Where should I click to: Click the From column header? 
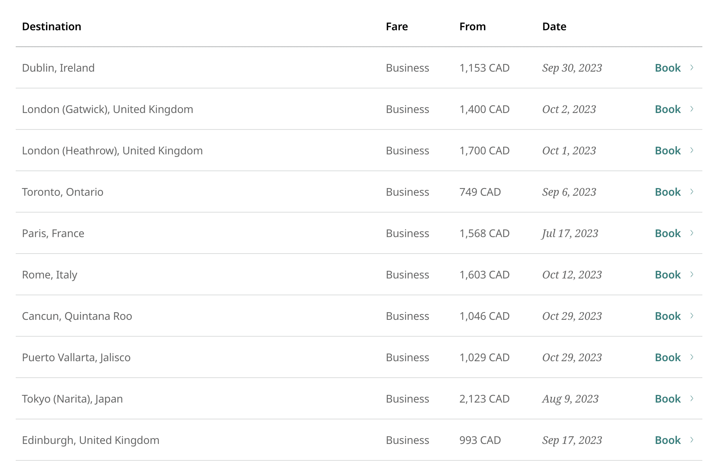(472, 26)
